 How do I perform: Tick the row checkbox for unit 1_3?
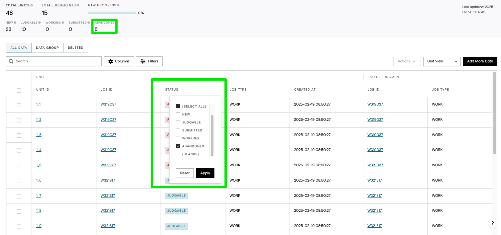point(19,135)
